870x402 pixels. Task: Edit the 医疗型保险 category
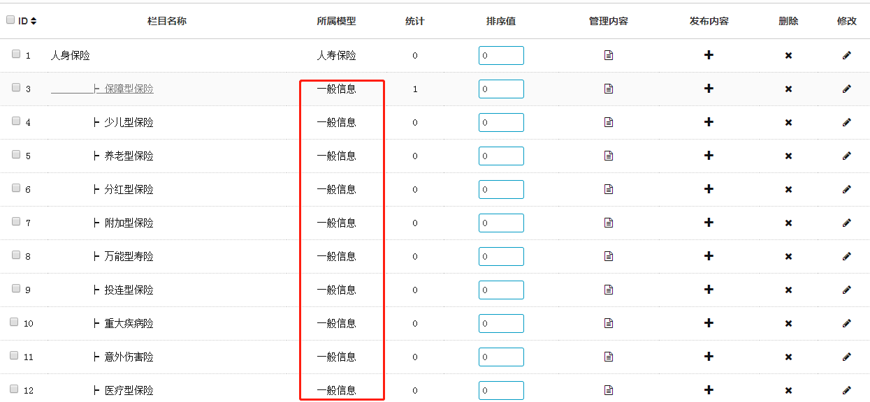[847, 390]
